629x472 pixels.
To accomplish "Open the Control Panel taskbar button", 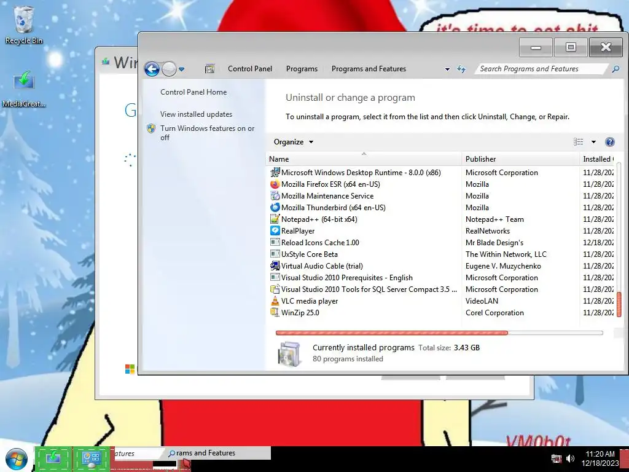I will pyautogui.click(x=92, y=458).
